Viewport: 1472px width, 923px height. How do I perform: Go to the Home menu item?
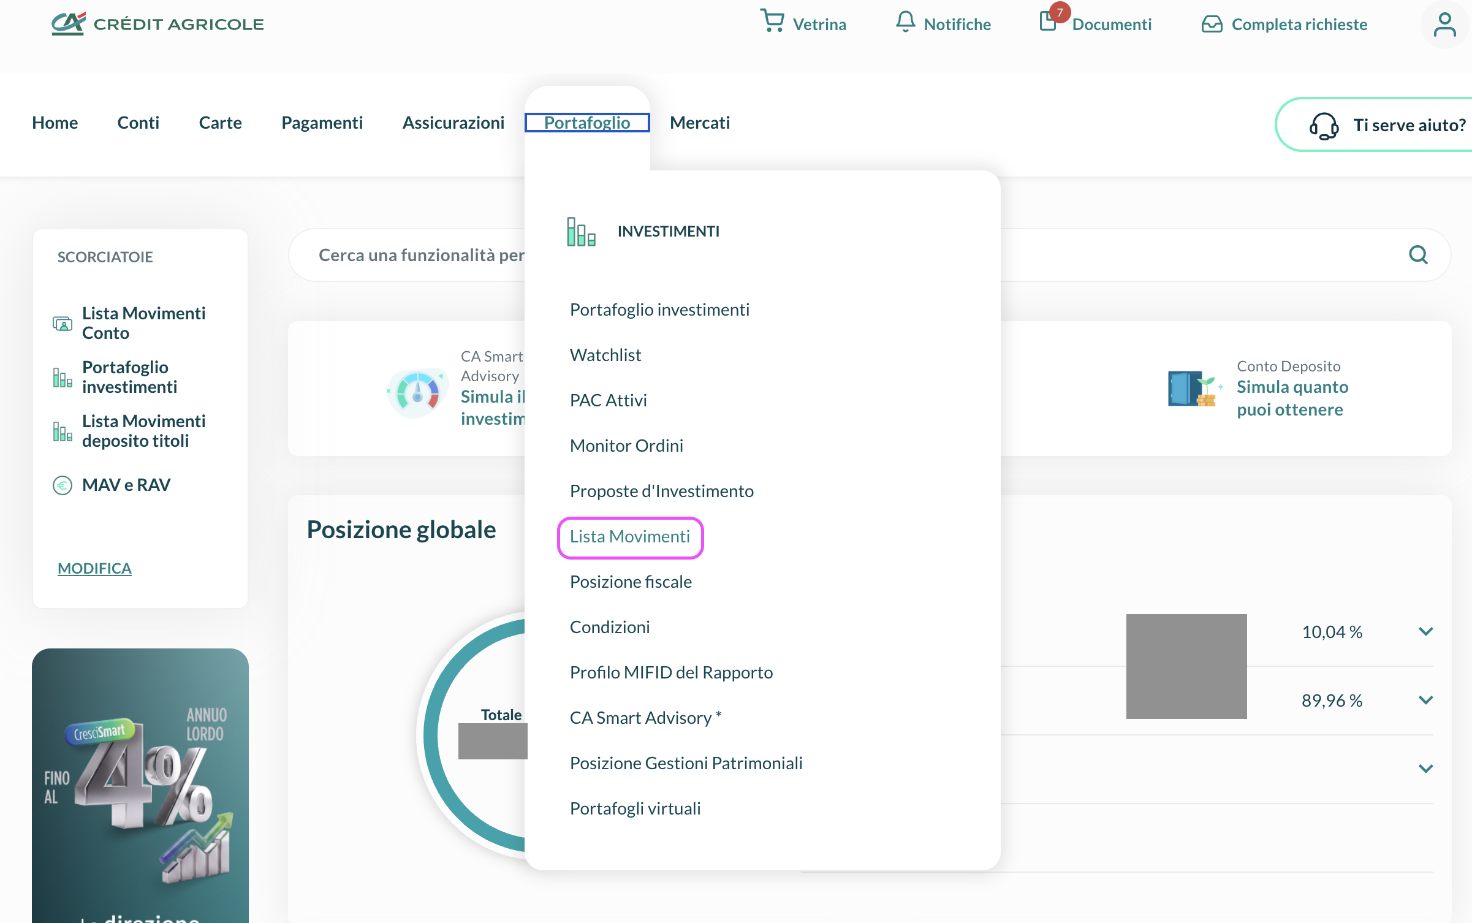[55, 123]
